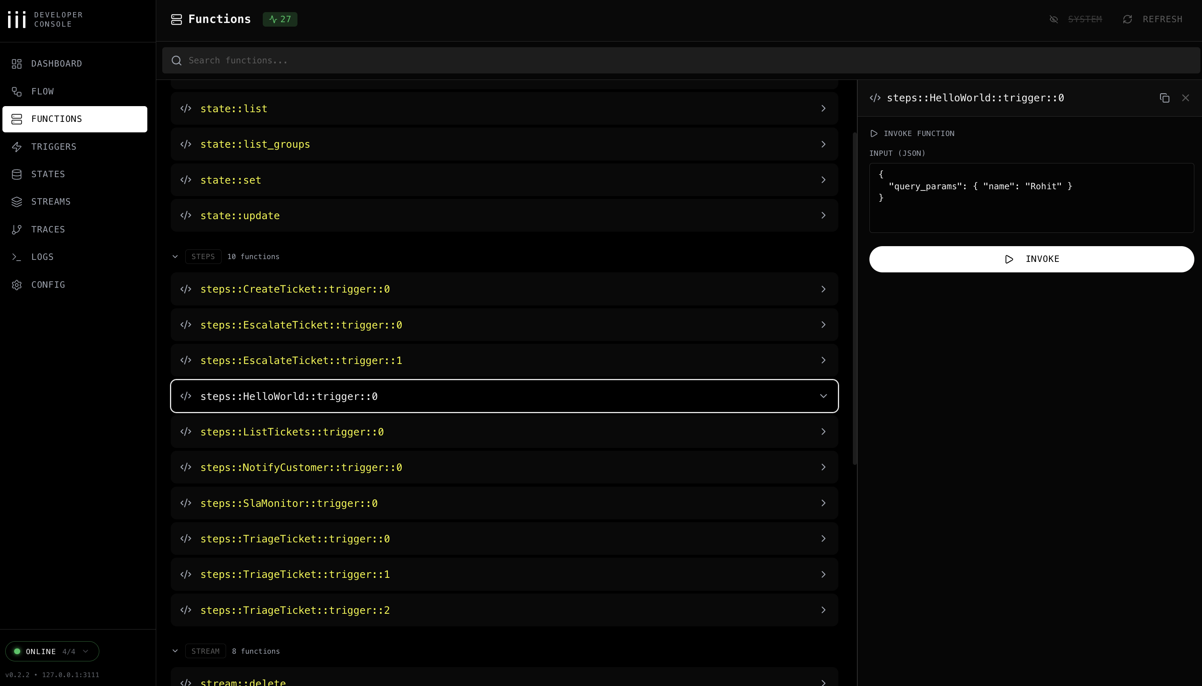Click the Triggers lightning icon

pyautogui.click(x=17, y=146)
